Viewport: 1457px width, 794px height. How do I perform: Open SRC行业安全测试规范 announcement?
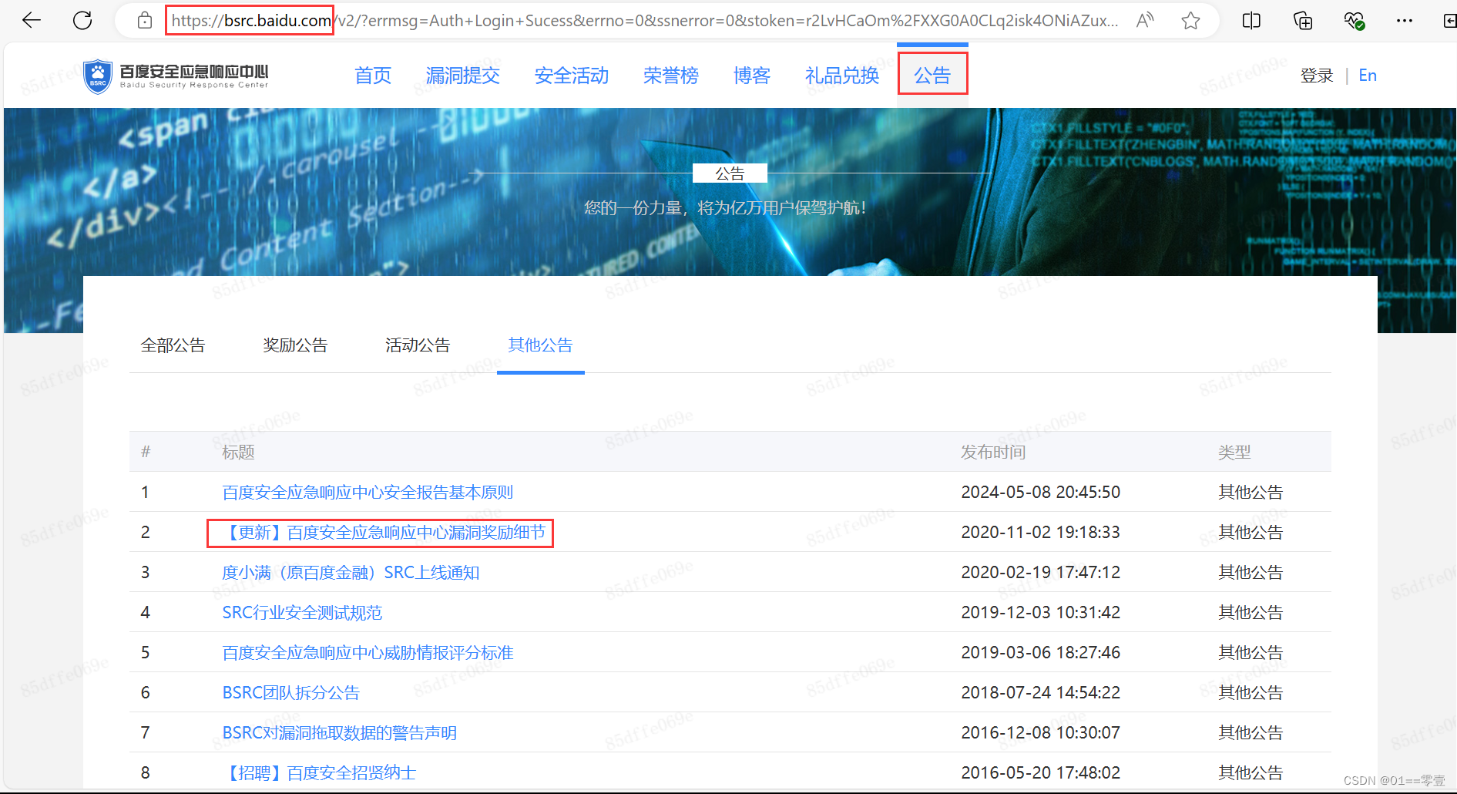tap(302, 613)
